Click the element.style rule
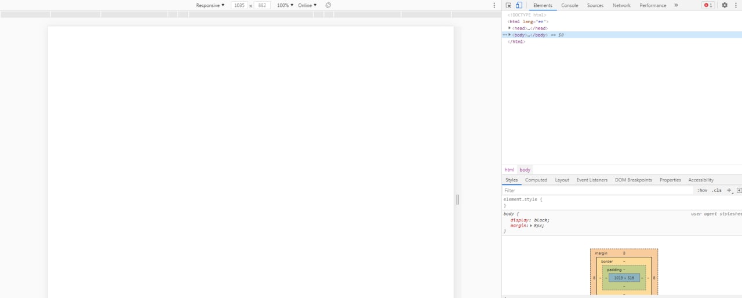 523,199
